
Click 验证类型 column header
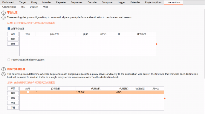pyautogui.click(x=140, y=89)
